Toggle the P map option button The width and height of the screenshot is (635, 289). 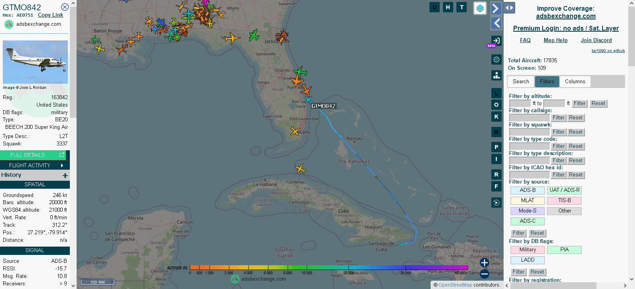496,147
